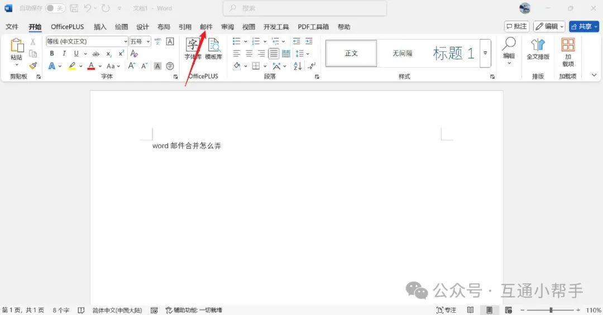Viewport: 603px width, 315px height.
Task: Click the 批注 comments button
Action: 516,26
